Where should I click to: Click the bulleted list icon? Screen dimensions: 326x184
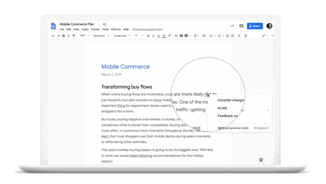219,36
